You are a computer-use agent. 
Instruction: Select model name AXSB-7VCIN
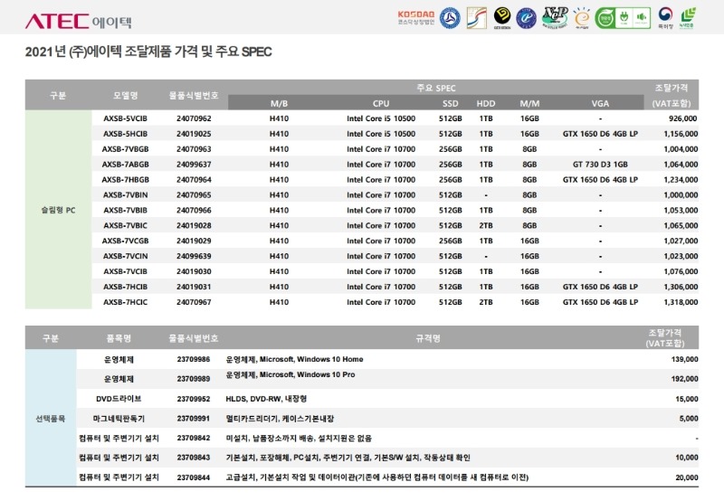[x=125, y=256]
